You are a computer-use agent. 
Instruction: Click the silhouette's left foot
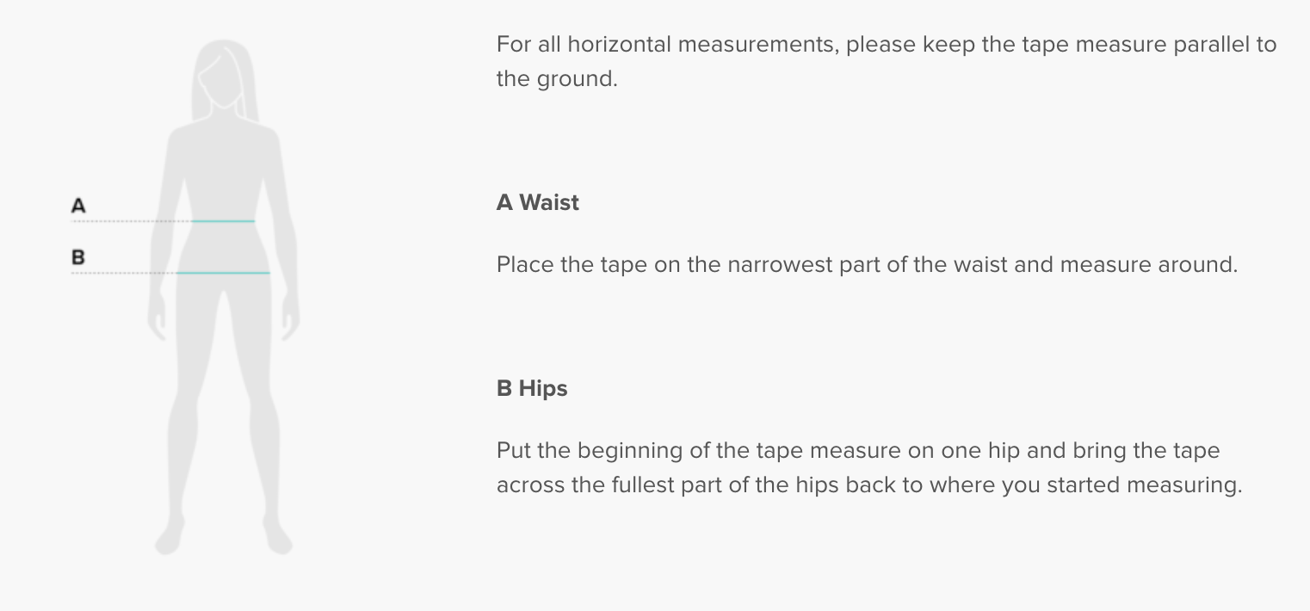click(x=169, y=538)
